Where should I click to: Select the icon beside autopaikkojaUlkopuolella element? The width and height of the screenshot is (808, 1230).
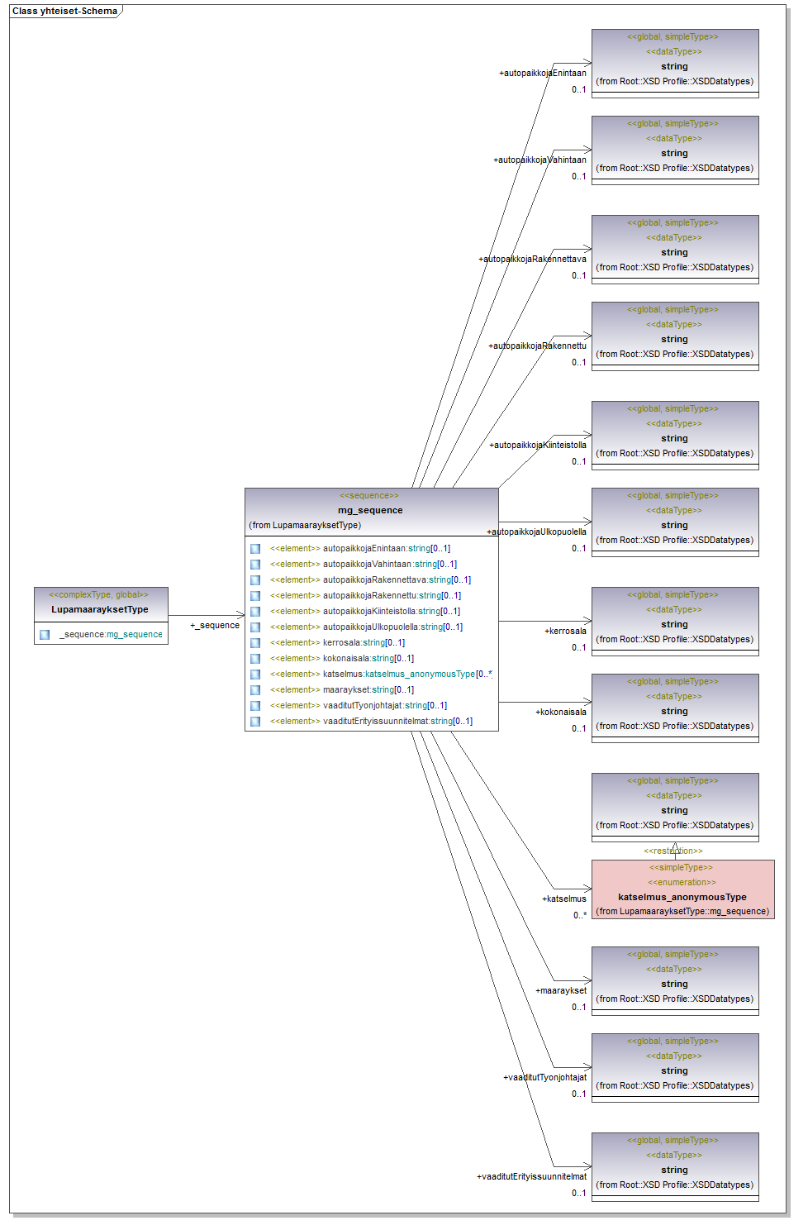(x=255, y=627)
